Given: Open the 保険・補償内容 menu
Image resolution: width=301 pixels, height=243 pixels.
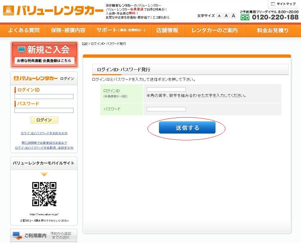Looking at the screenshot, I should (69, 30).
